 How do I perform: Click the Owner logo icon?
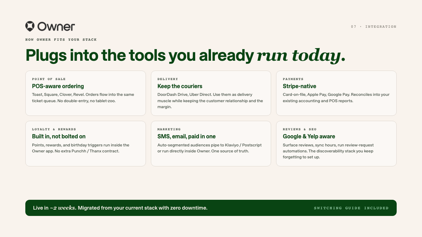point(30,26)
